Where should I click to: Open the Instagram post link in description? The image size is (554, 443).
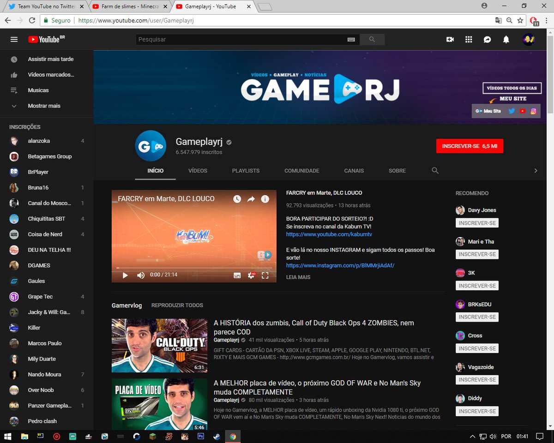tap(340, 266)
